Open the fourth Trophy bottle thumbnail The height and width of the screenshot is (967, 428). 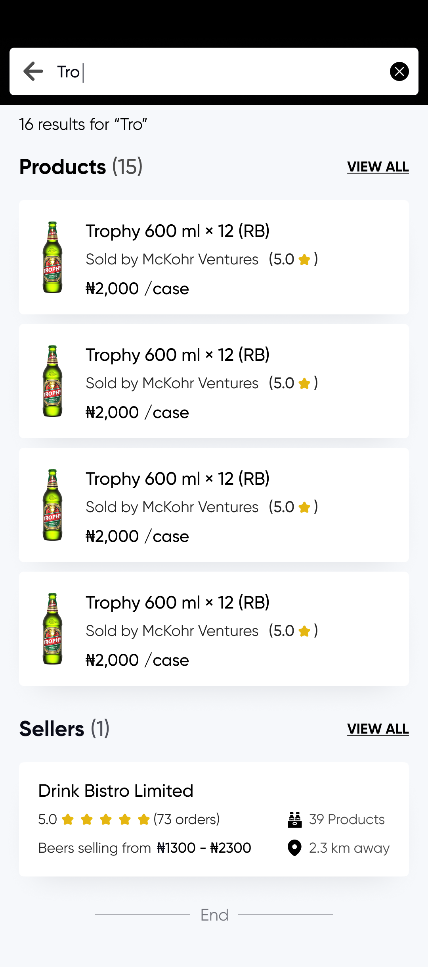coord(52,629)
